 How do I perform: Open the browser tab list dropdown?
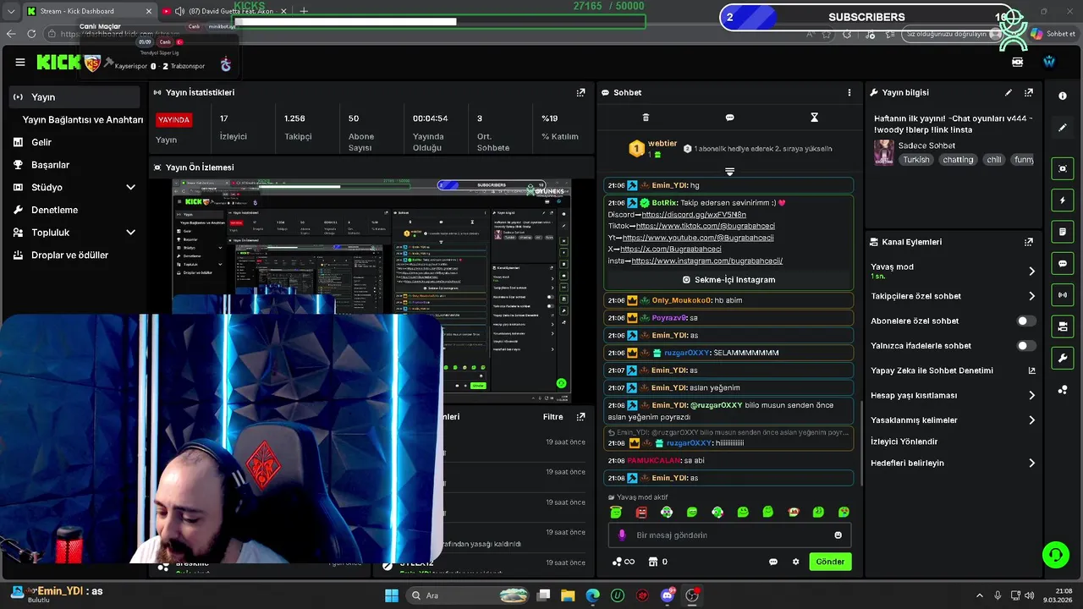tap(11, 11)
